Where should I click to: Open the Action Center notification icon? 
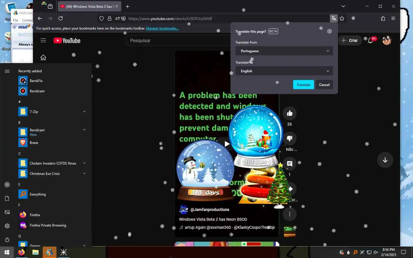(x=404, y=252)
